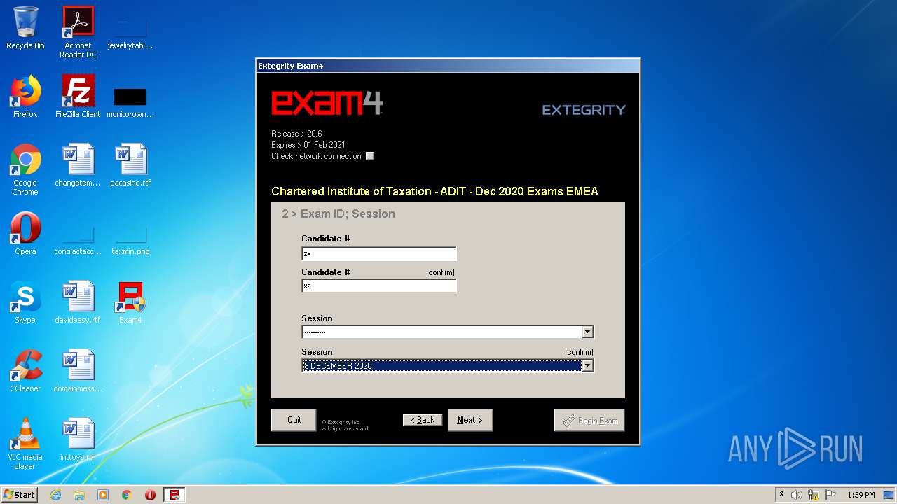Open the Opera desktop shortcut
The width and height of the screenshot is (897, 504).
(25, 234)
